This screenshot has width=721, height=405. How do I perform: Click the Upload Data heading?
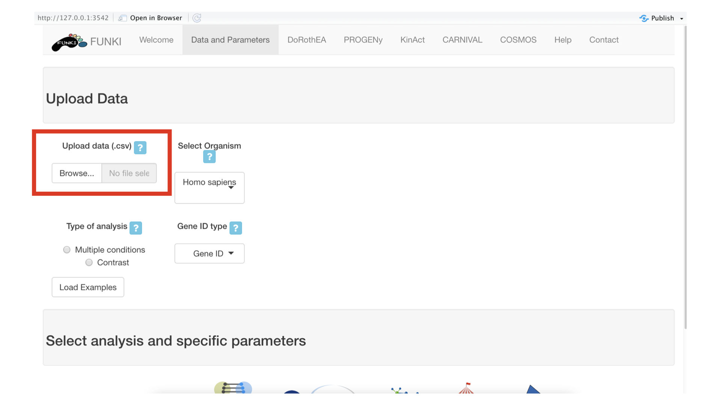coord(87,99)
